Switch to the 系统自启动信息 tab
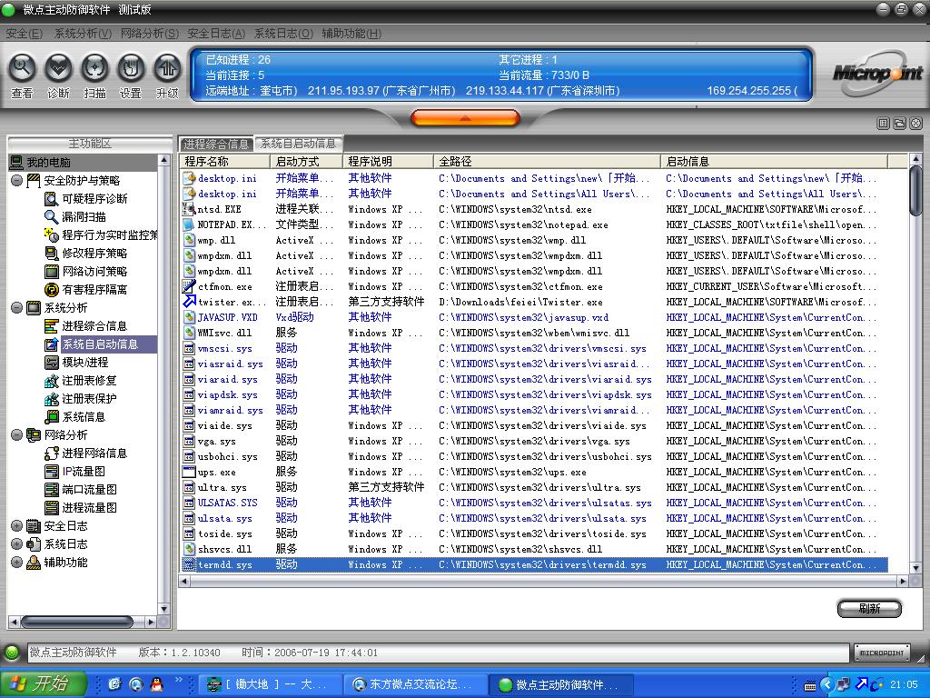930x698 pixels. 298,144
